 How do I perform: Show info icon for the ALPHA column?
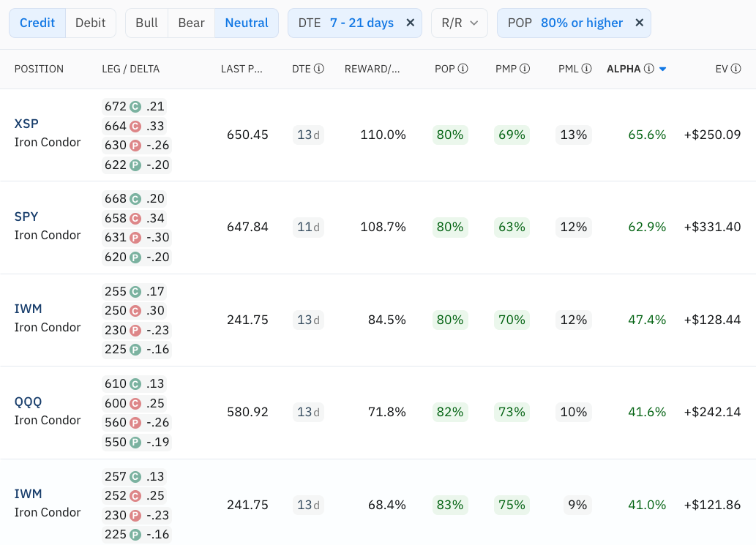649,69
